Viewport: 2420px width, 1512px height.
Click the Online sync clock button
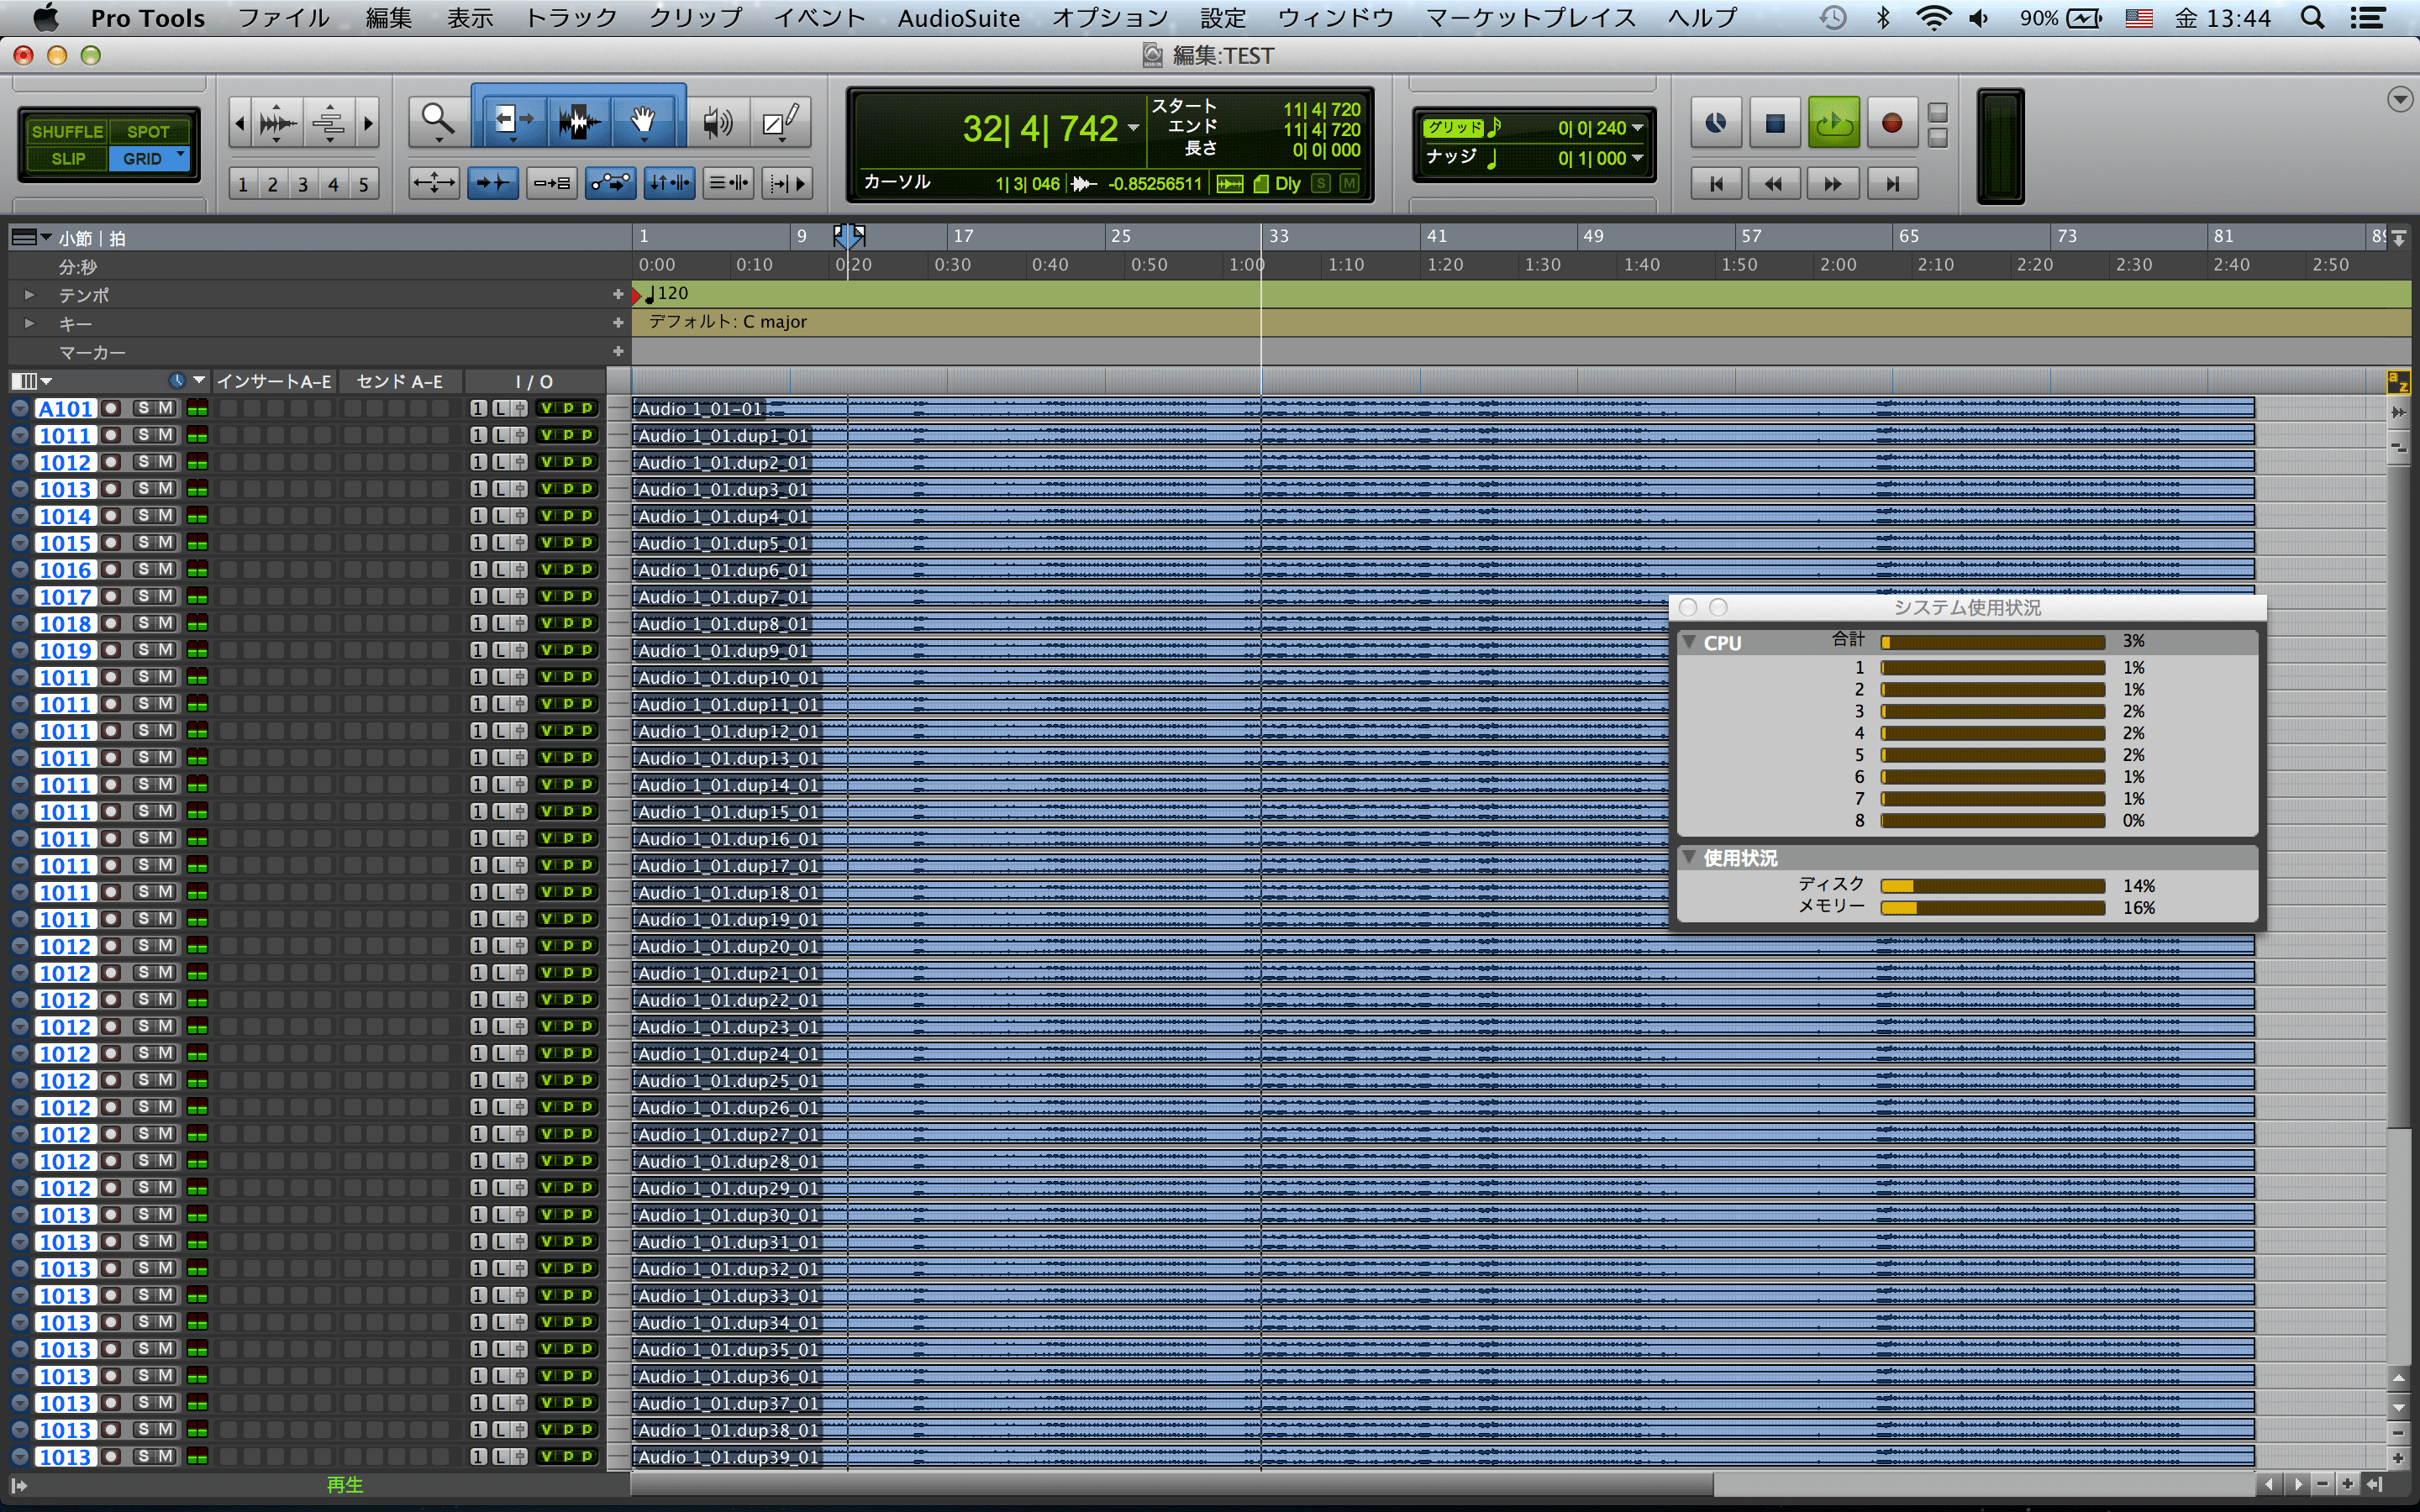click(x=1716, y=123)
